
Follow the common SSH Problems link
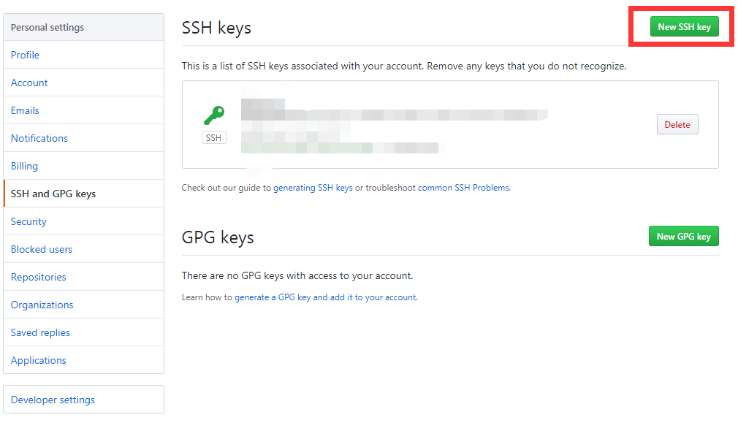tap(463, 188)
